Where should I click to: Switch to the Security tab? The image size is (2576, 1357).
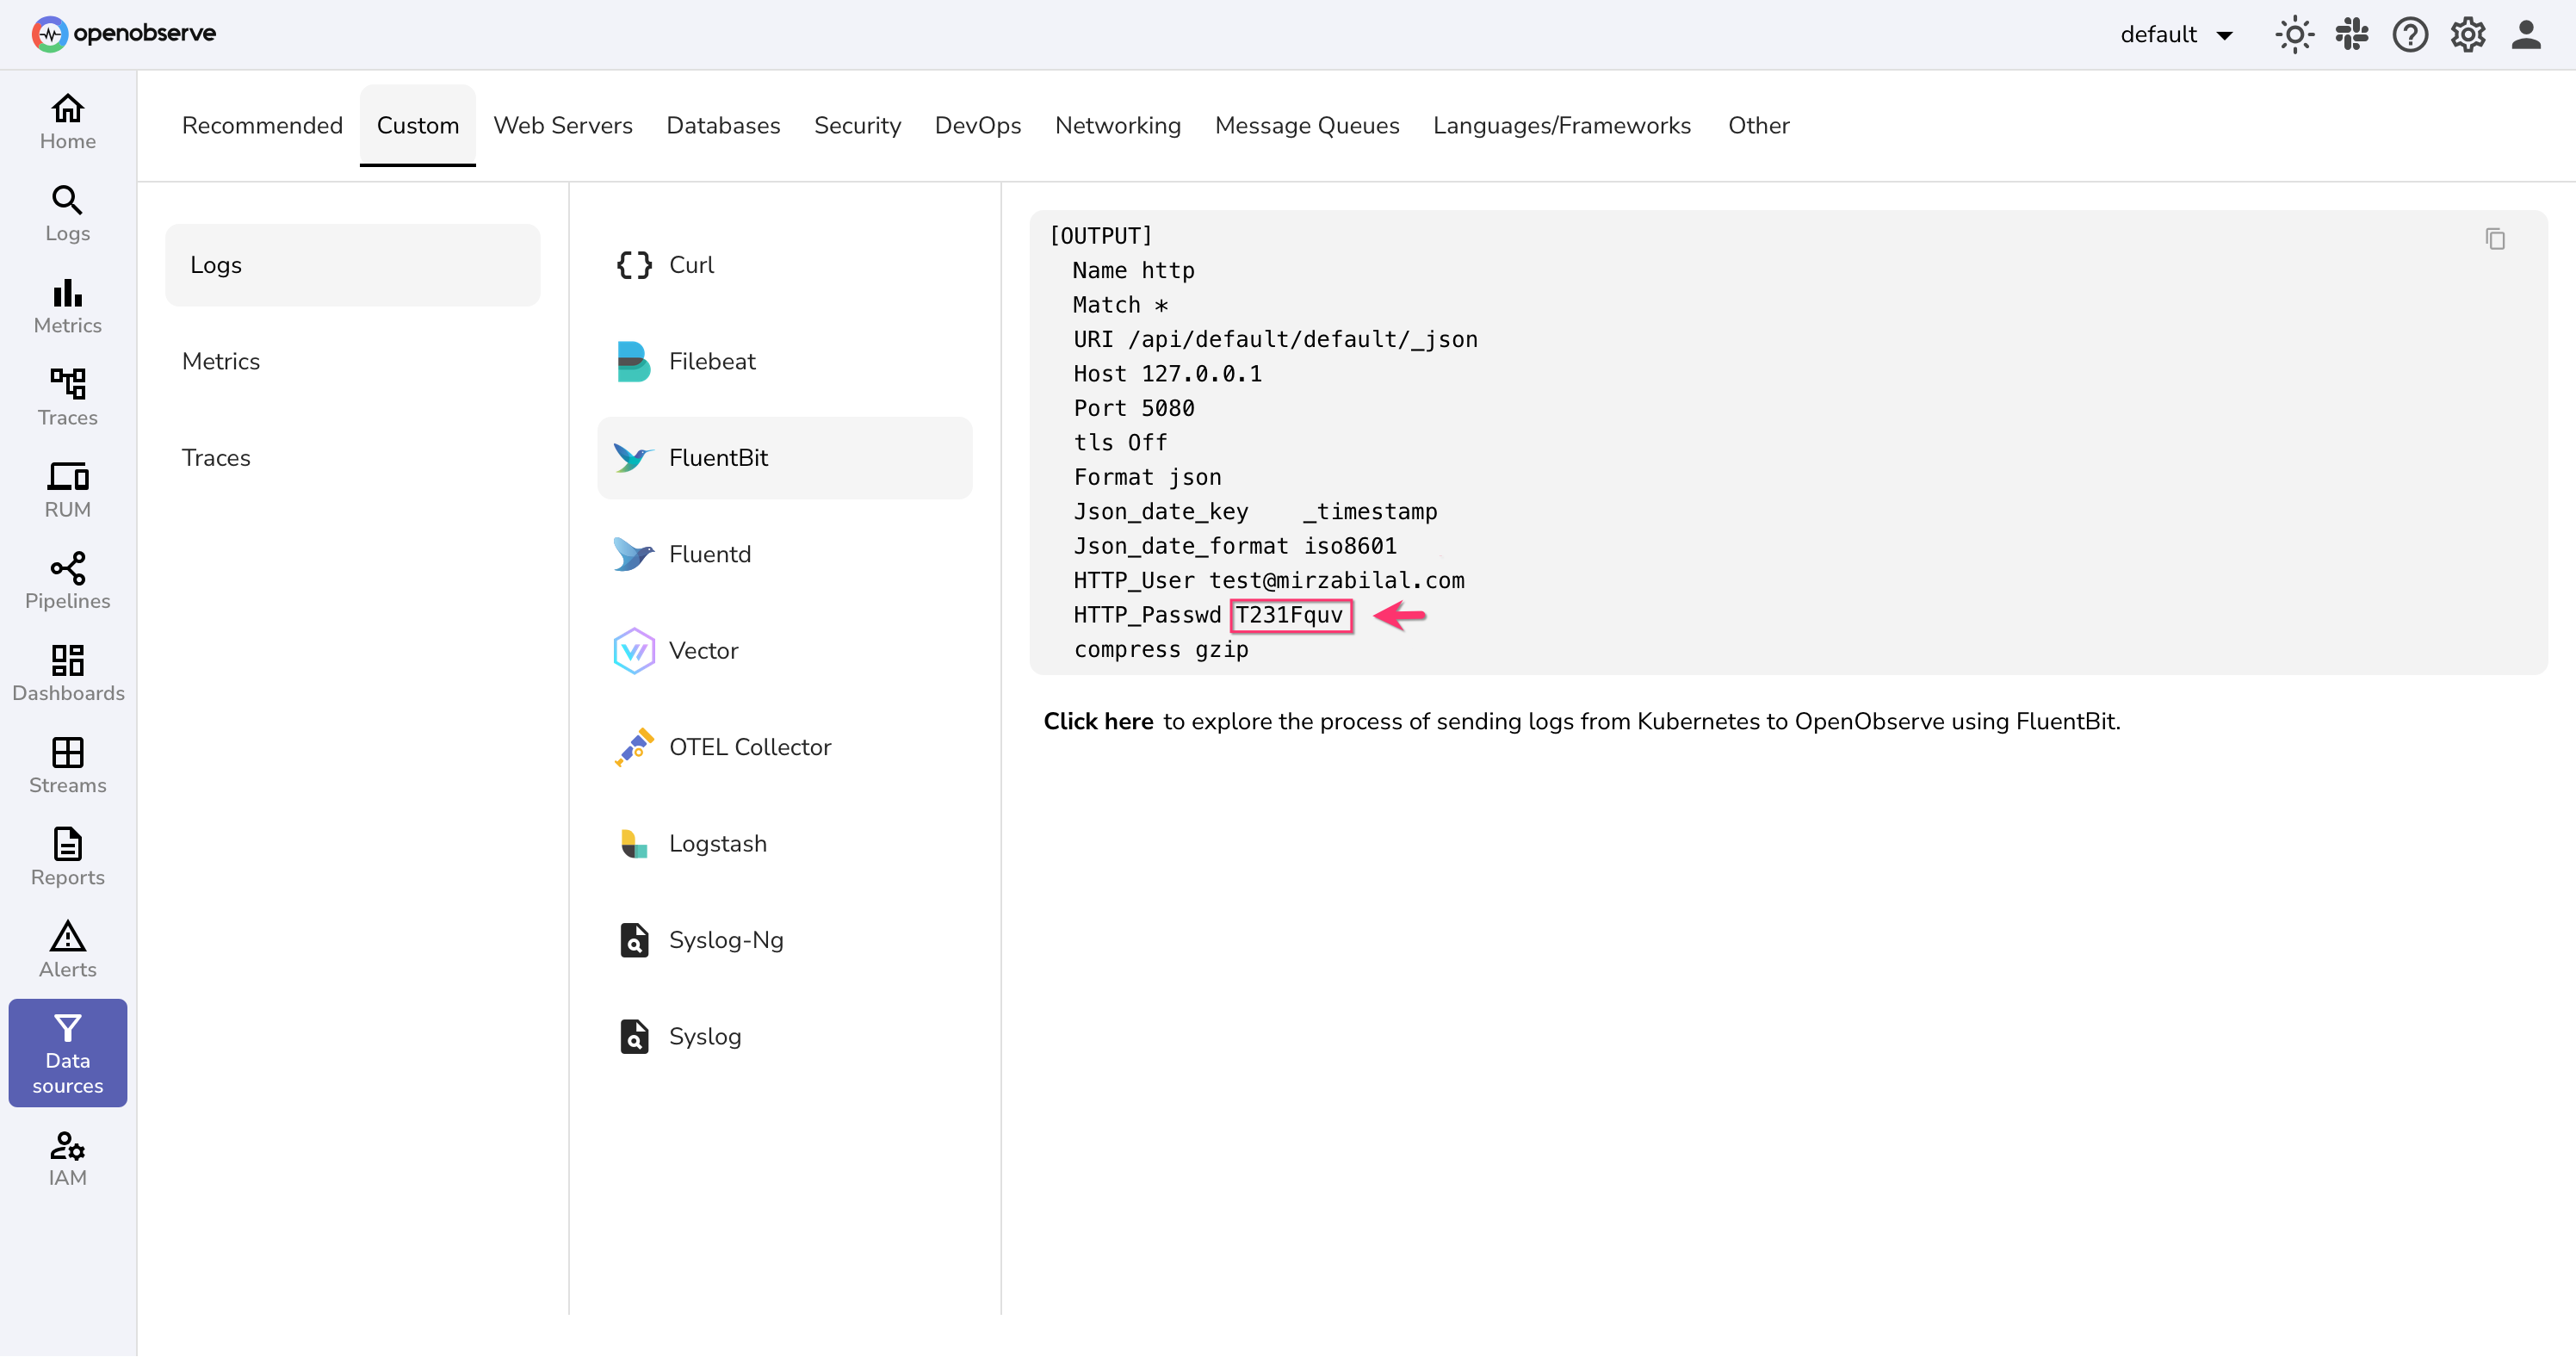tap(857, 125)
